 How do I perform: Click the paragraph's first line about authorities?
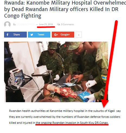[x=65, y=111]
